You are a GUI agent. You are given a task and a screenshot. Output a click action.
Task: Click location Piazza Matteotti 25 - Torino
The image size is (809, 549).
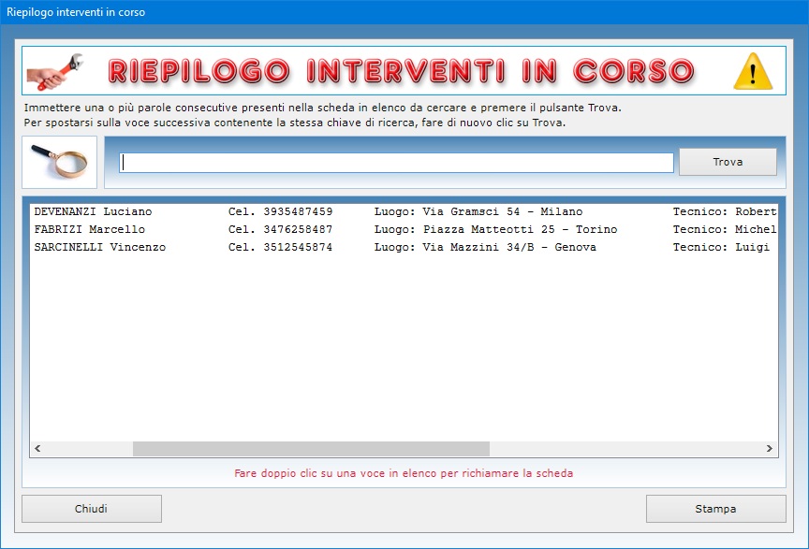tap(520, 229)
